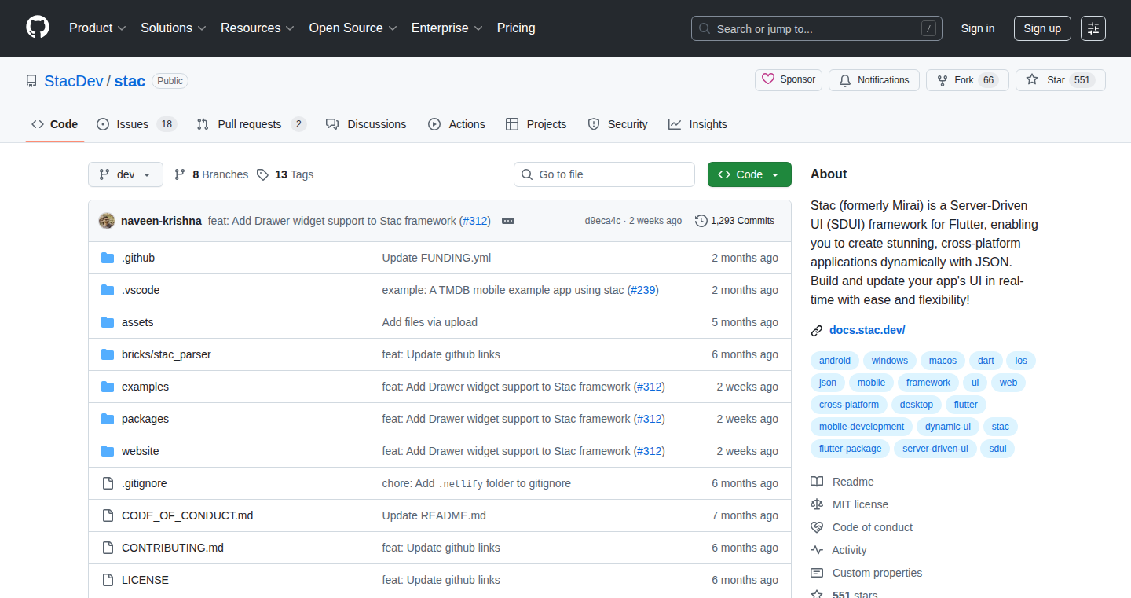Go to the Pricing page
This screenshot has width=1131, height=598.
(516, 28)
